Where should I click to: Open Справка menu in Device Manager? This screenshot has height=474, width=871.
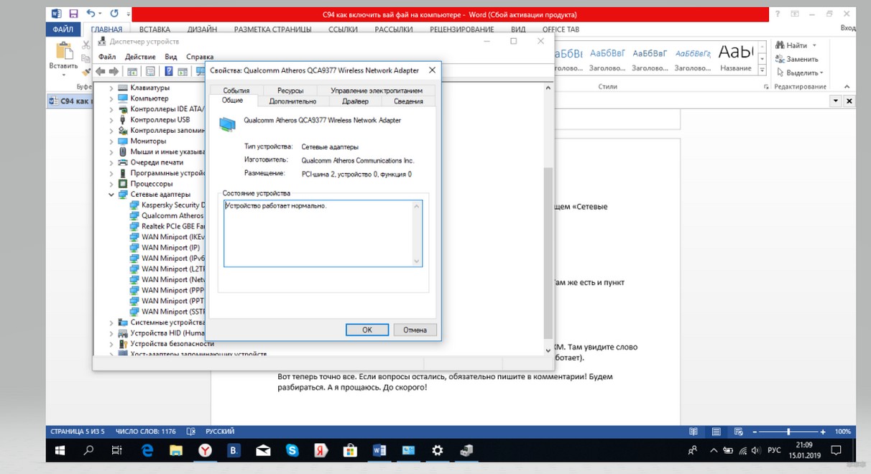(200, 57)
